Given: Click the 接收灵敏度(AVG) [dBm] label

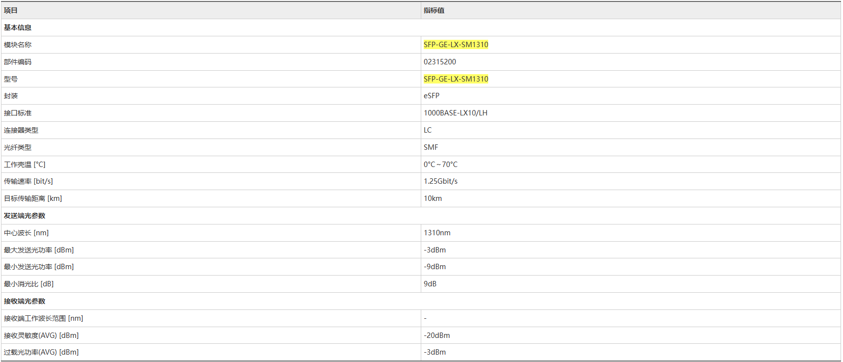Looking at the screenshot, I should [x=41, y=335].
